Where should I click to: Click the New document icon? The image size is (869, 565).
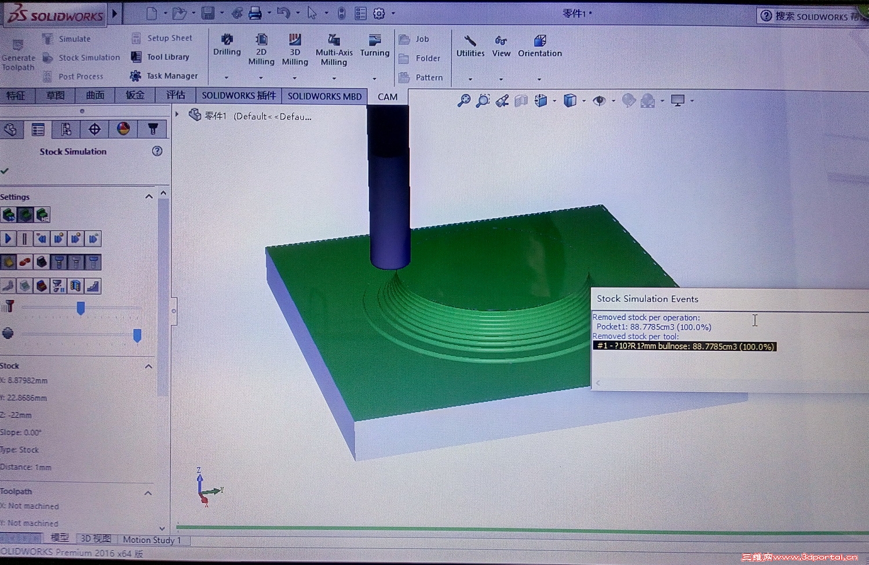tap(151, 13)
